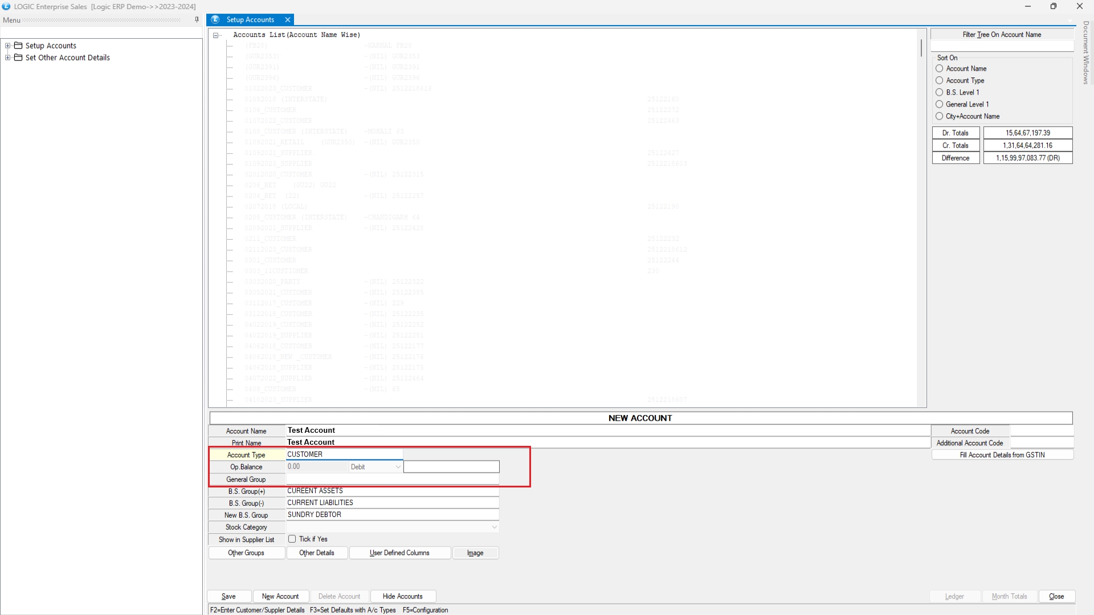Click the Setup Accounts tab globe icon
The image size is (1094, 615).
click(x=215, y=19)
